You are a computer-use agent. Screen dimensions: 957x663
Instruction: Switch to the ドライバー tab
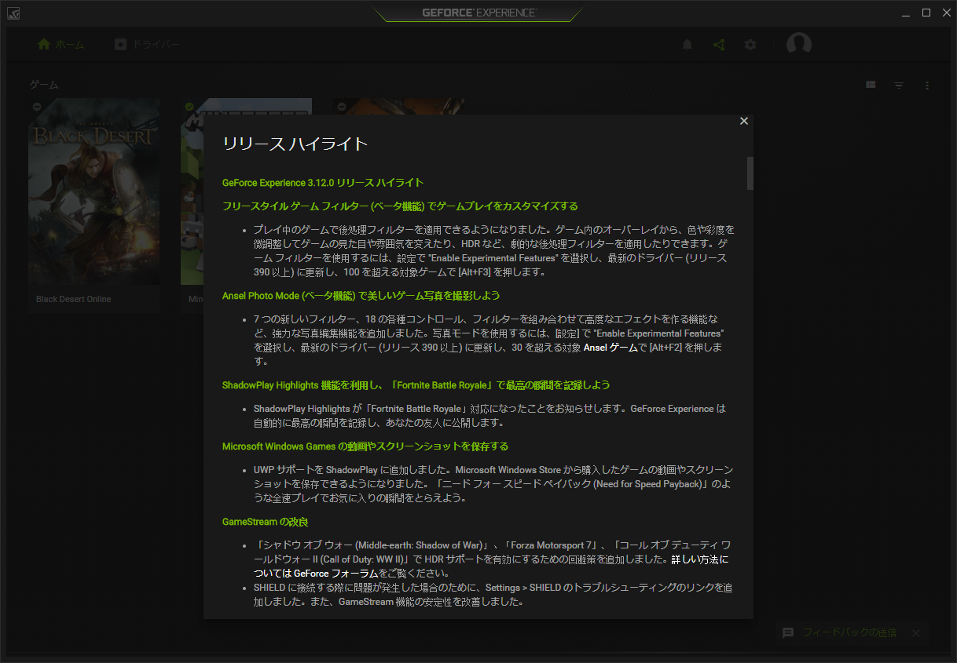147,45
